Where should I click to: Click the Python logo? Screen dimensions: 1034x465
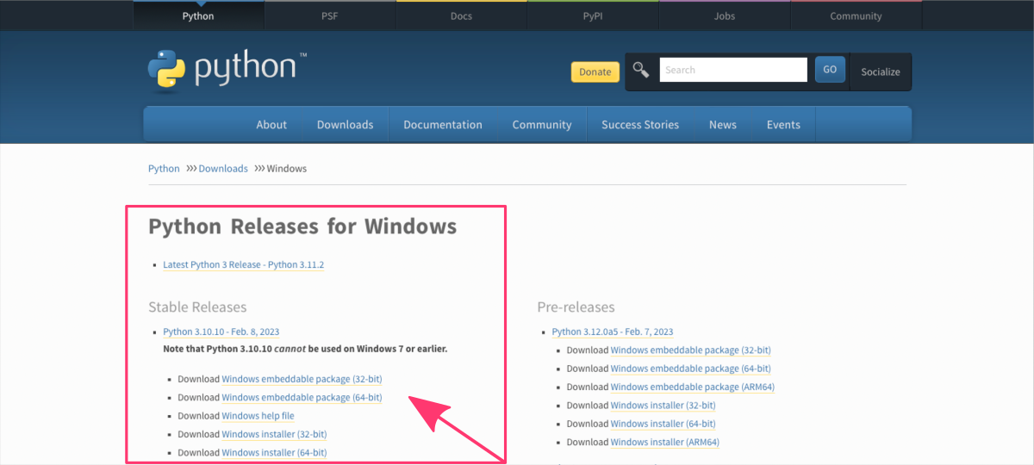pyautogui.click(x=227, y=70)
